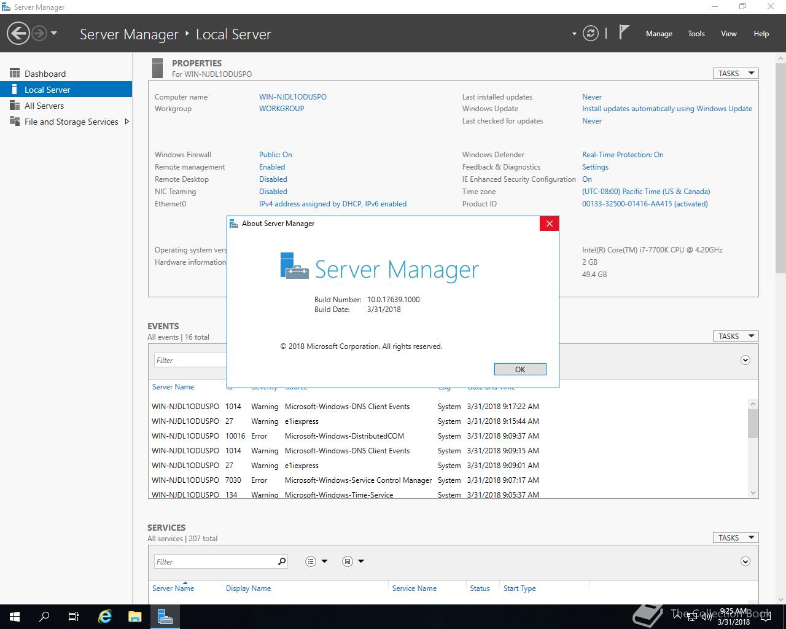The width and height of the screenshot is (786, 629).
Task: Launch Internet Explorer from taskbar
Action: (x=105, y=617)
